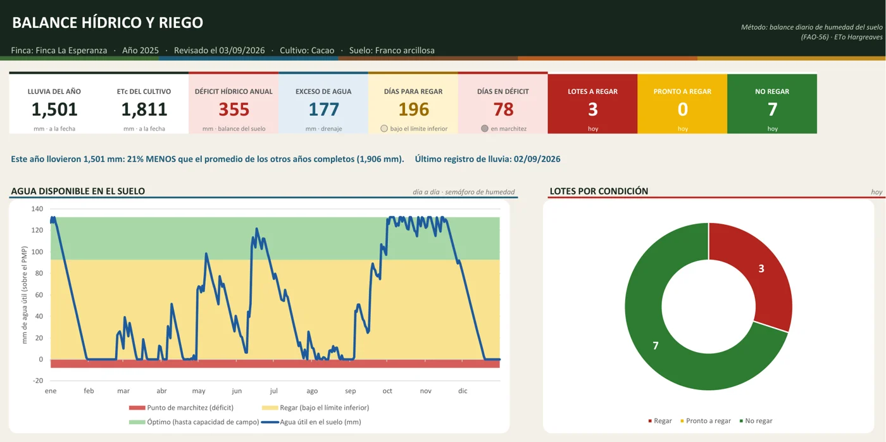Viewport: 886px width, 442px height.
Task: Click the LLUVIA DEL AÑO card value 1,501
Action: (54, 110)
